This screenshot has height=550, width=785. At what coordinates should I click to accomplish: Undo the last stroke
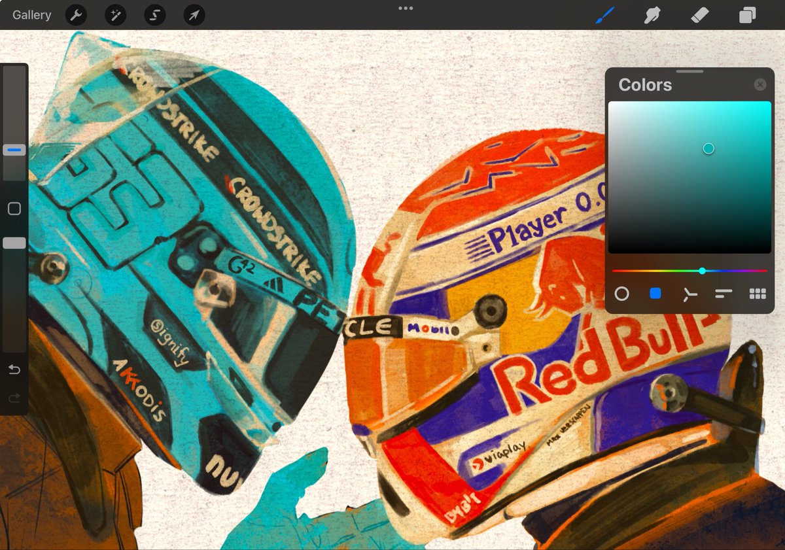pyautogui.click(x=14, y=370)
